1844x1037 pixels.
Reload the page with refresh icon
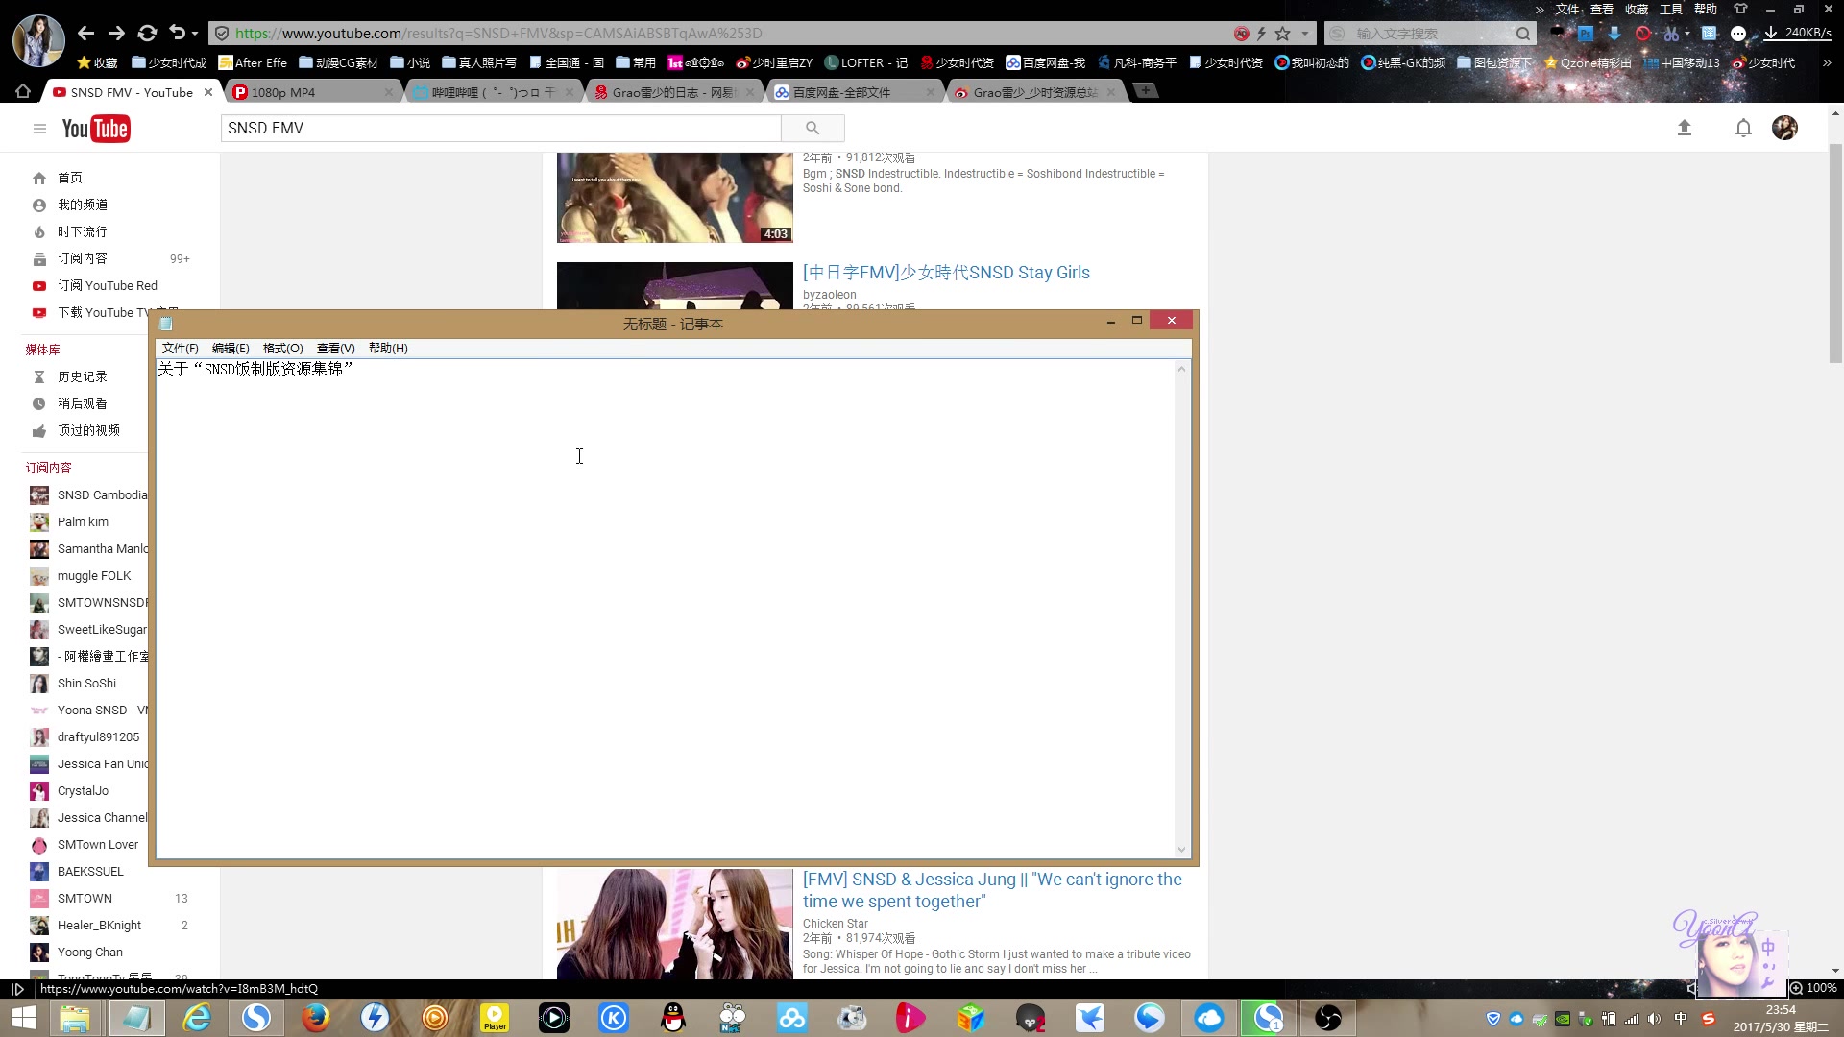pos(147,33)
